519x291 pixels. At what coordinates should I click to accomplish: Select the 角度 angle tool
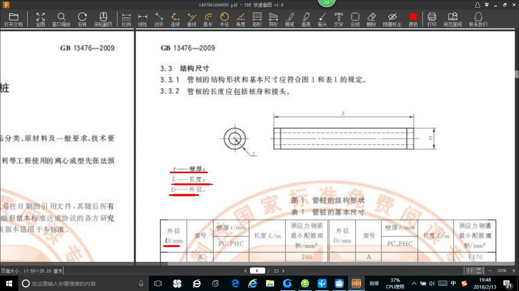tap(241, 20)
